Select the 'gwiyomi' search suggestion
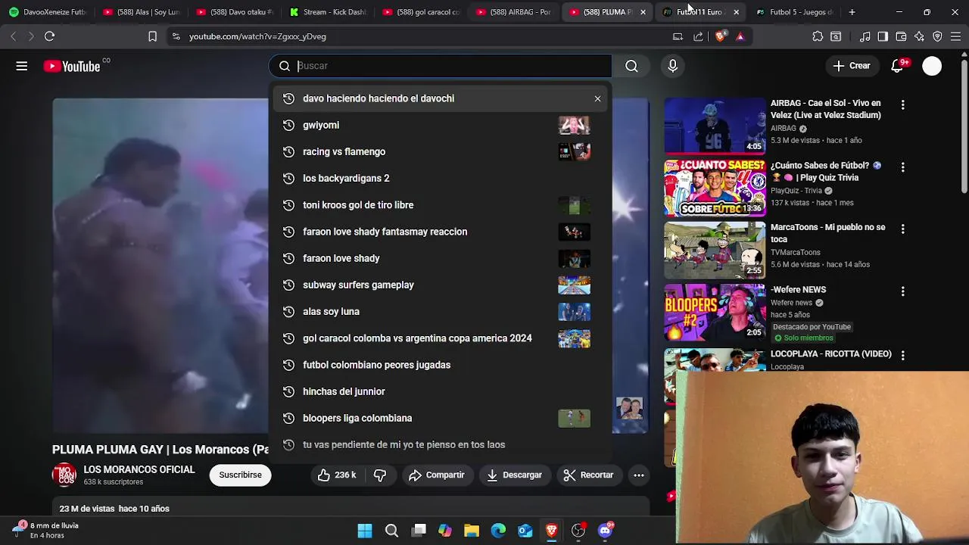 [x=442, y=125]
